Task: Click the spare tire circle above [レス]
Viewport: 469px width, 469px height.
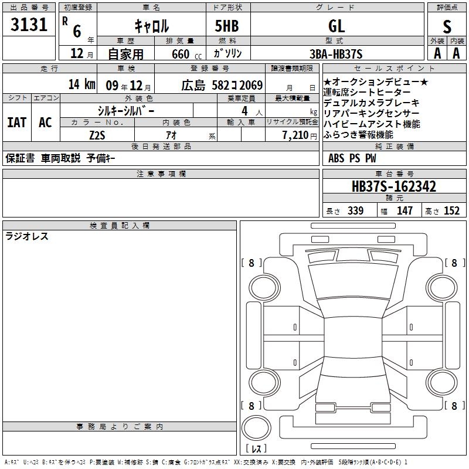Action: (256, 427)
